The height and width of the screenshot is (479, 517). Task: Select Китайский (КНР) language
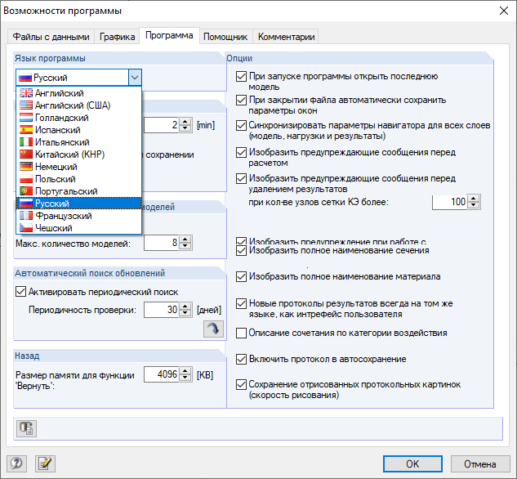click(79, 154)
